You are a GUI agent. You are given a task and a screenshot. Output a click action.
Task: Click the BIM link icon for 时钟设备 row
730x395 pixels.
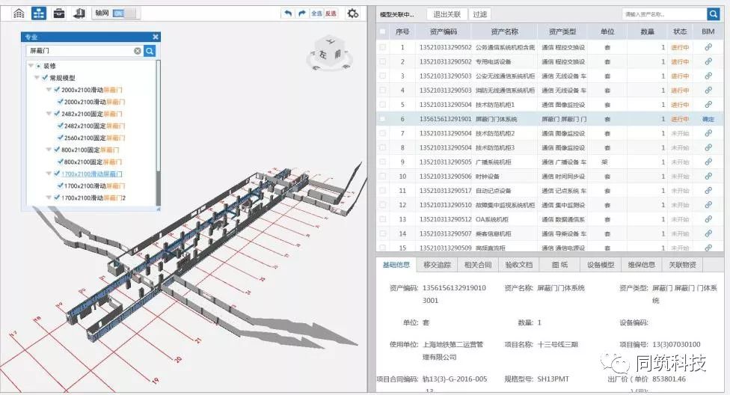tap(708, 176)
